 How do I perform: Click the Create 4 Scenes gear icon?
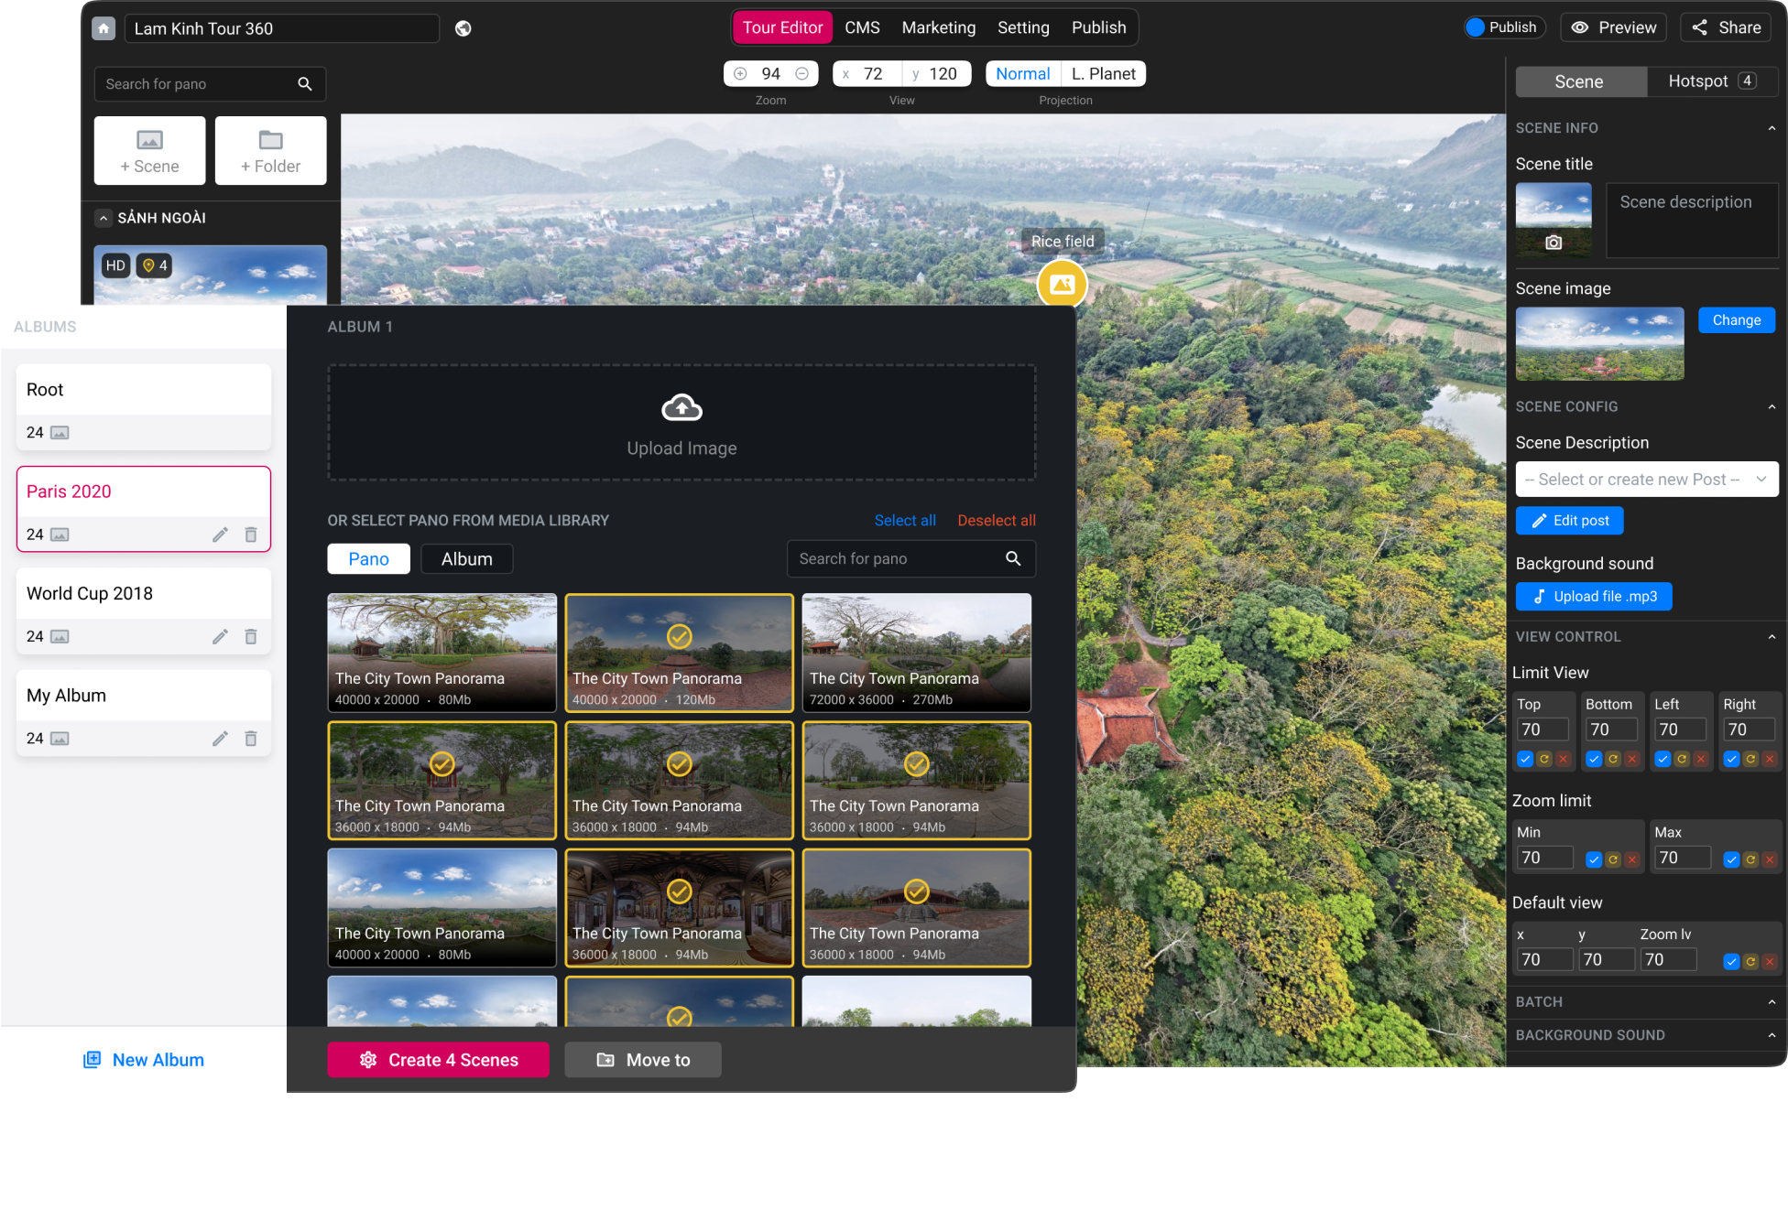(369, 1060)
